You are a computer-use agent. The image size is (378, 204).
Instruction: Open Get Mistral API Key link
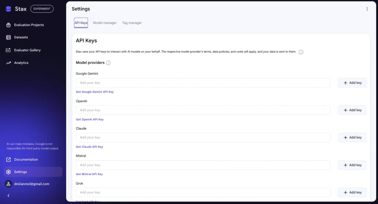(x=89, y=174)
